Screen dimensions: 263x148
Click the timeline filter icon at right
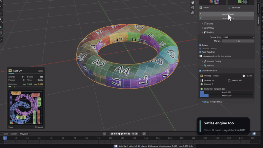pos(254,134)
